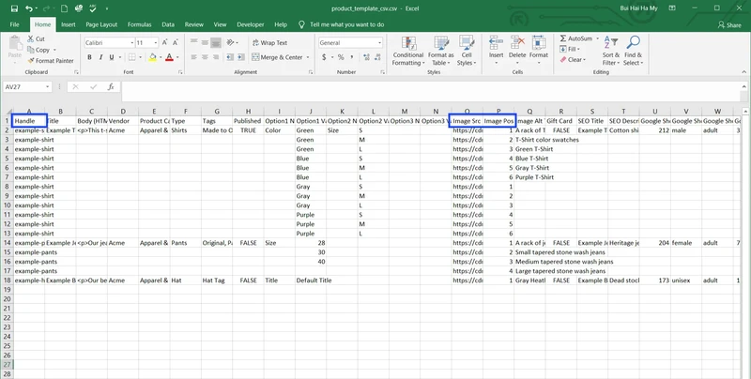751x379 pixels.
Task: Open the General number format dropdown
Action: tap(380, 42)
